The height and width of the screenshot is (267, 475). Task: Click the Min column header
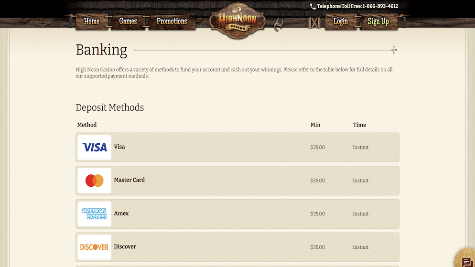(315, 125)
